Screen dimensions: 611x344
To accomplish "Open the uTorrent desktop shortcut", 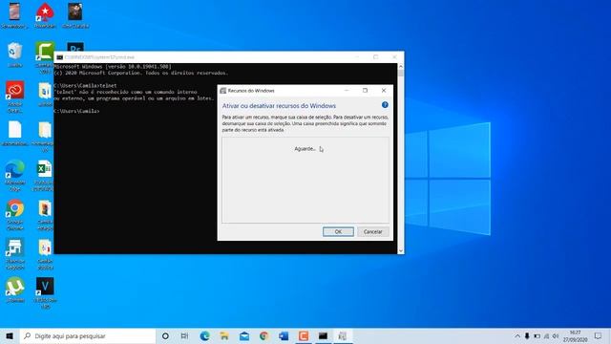I will [x=15, y=287].
